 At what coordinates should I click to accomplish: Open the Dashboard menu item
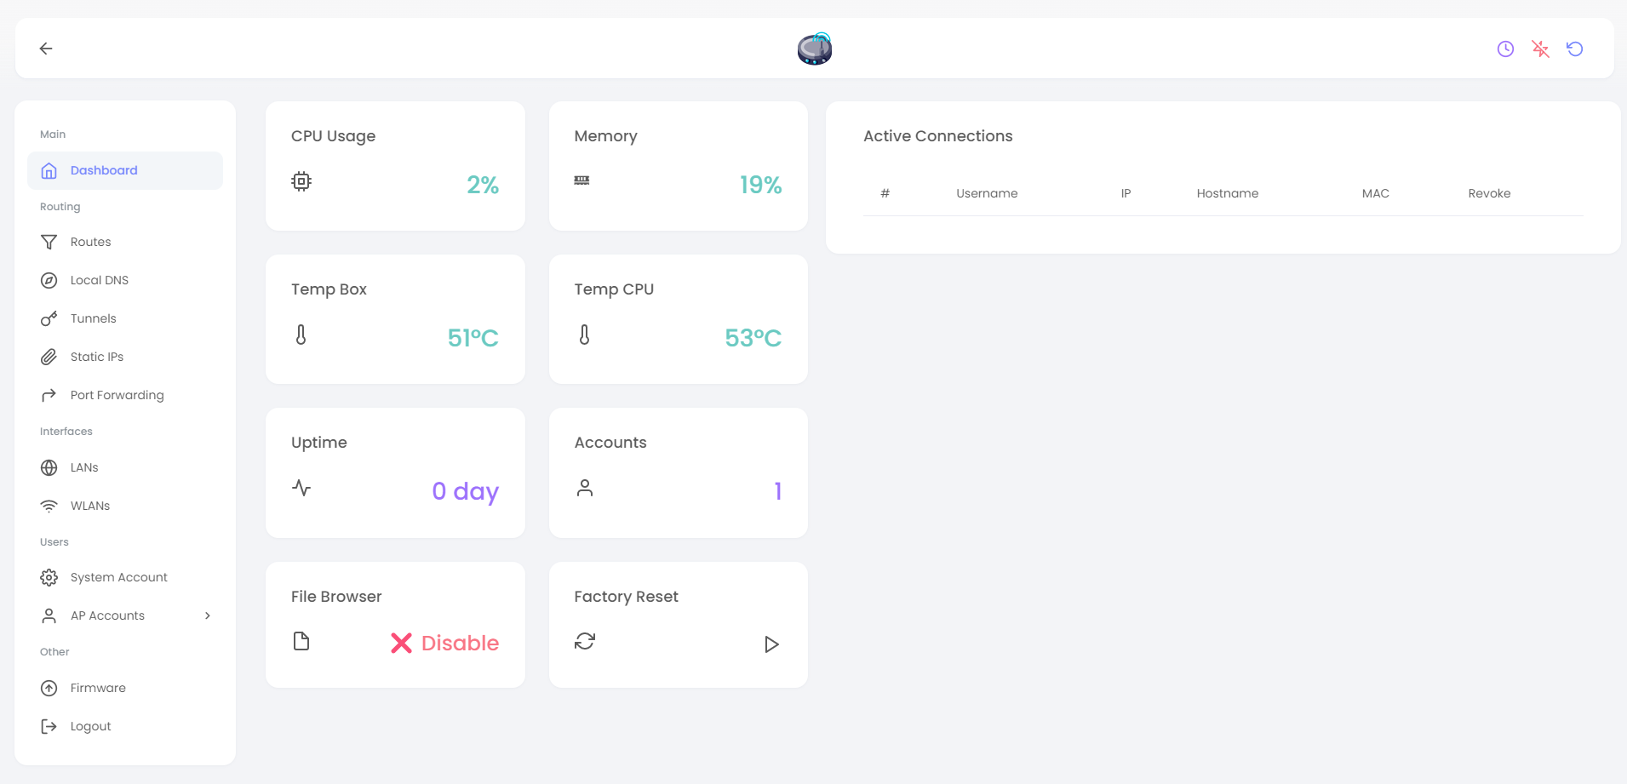point(104,170)
